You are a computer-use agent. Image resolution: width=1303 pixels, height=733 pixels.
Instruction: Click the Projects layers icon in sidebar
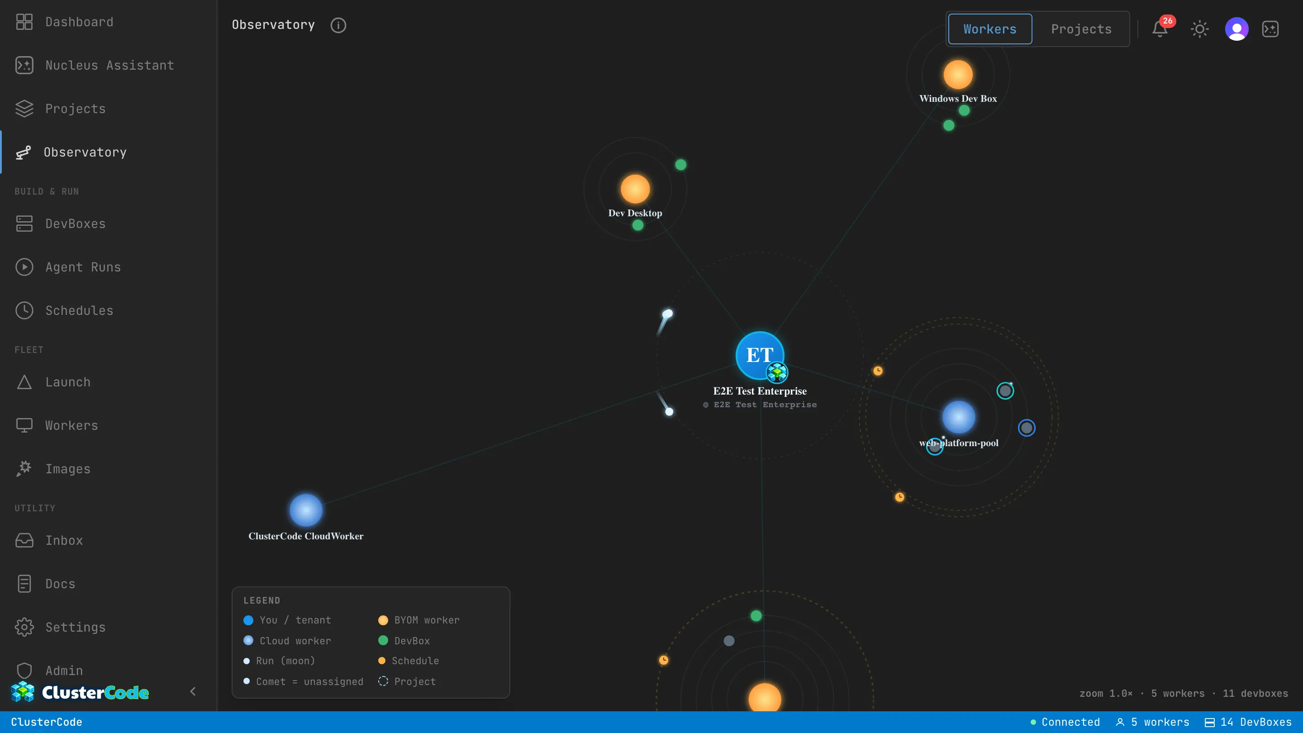pos(24,109)
